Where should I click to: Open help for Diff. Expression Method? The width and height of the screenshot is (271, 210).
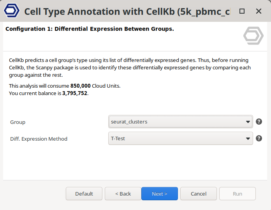pos(259,138)
